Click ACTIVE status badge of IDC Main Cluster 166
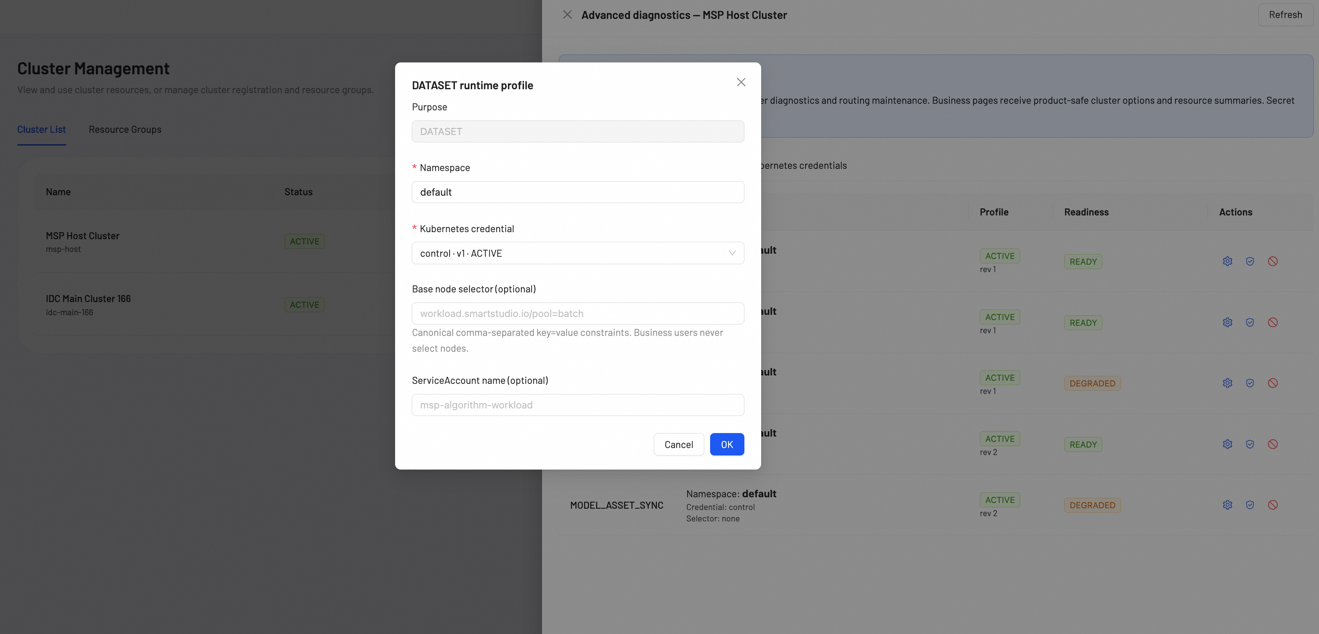Image resolution: width=1319 pixels, height=634 pixels. tap(304, 305)
